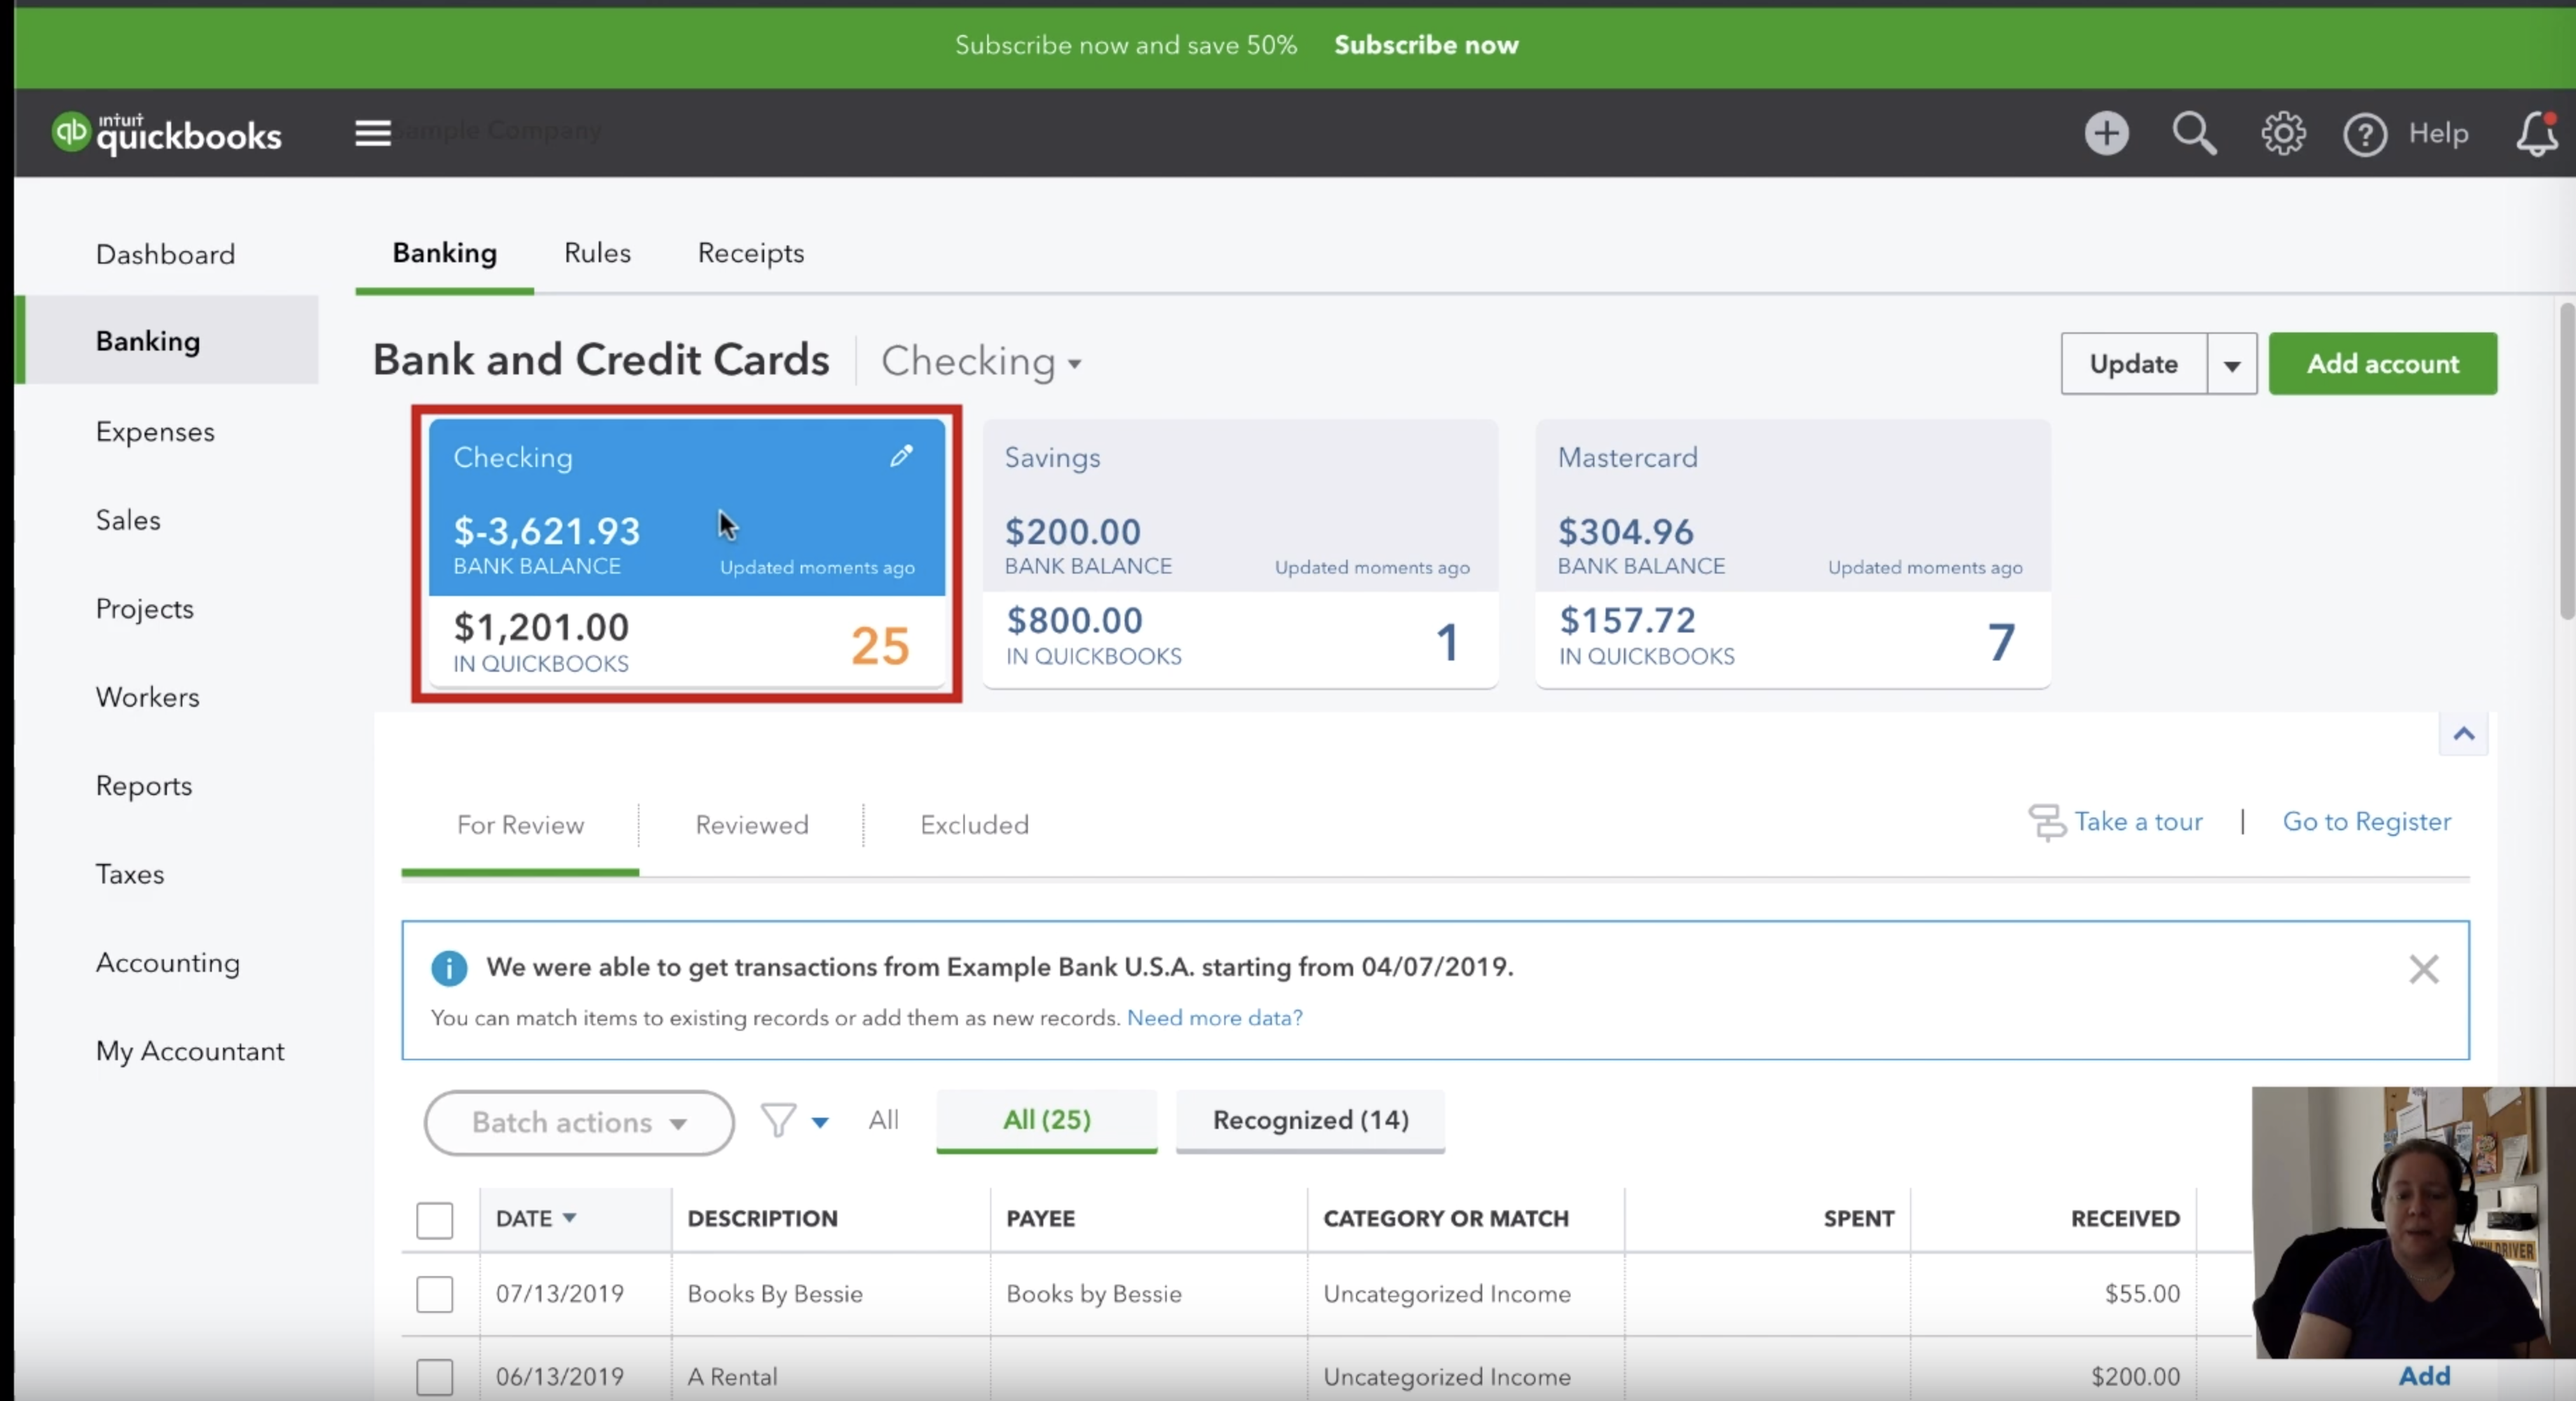The width and height of the screenshot is (2576, 1401).
Task: Click the Add account button
Action: click(2383, 364)
